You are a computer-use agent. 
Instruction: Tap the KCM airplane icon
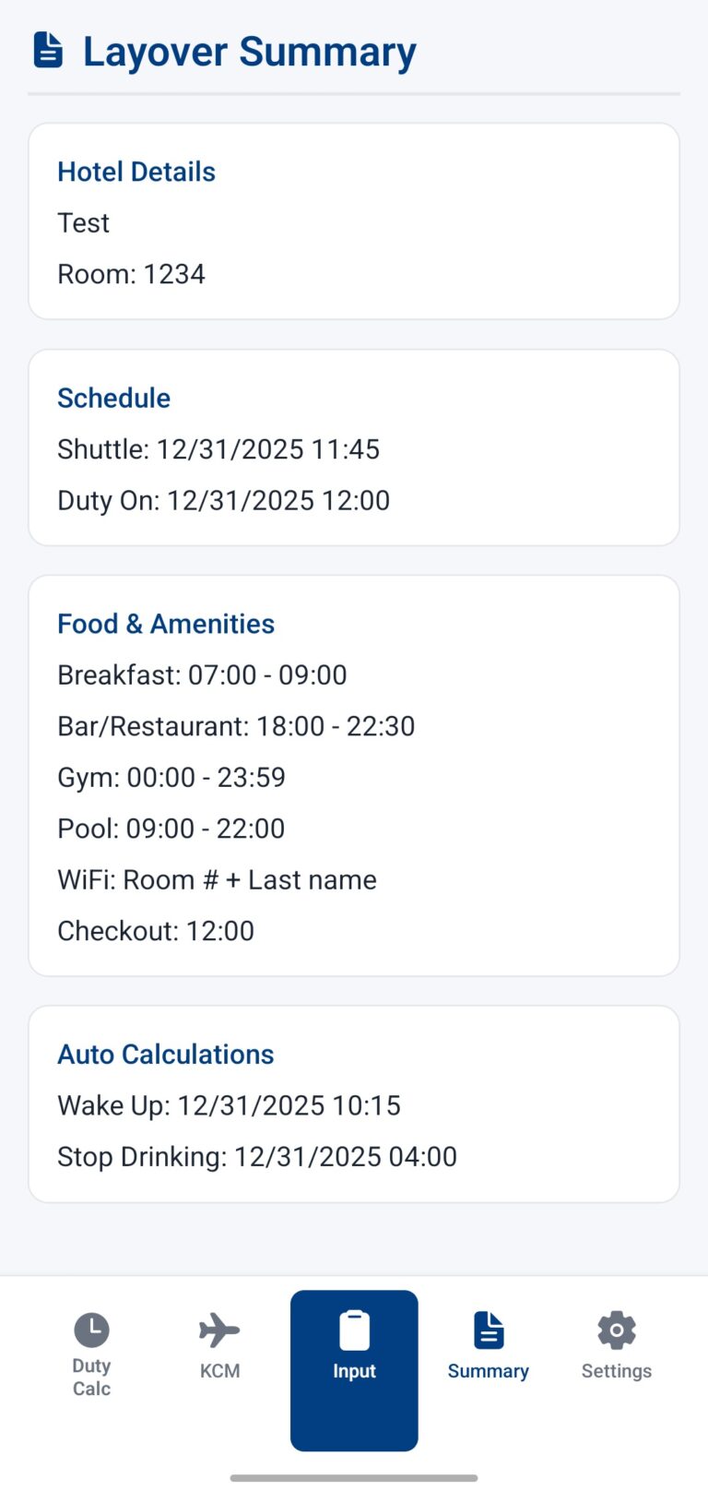click(219, 1330)
